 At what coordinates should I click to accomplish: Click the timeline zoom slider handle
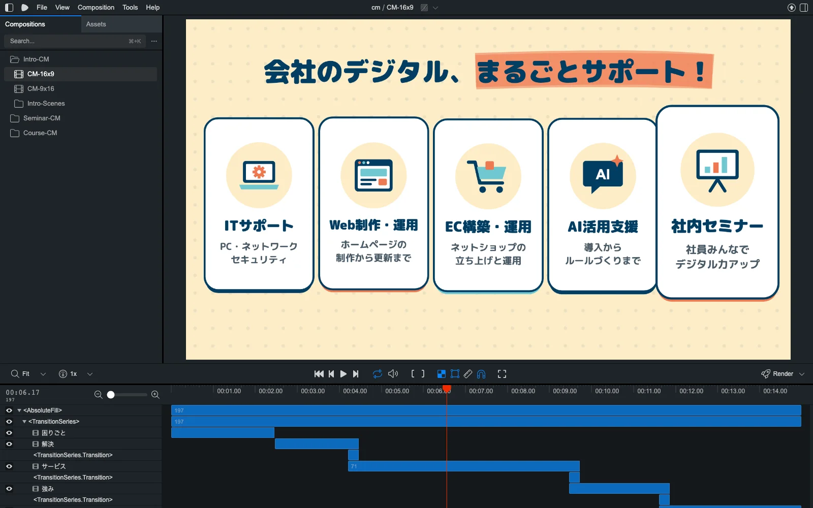(111, 395)
